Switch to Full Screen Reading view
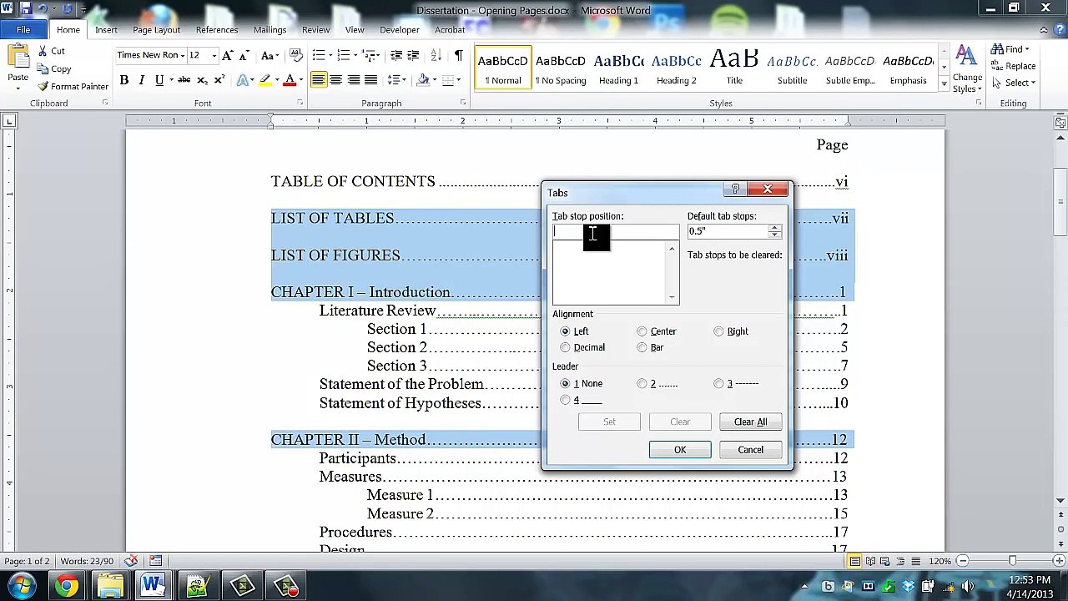This screenshot has height=601, width=1068. (x=870, y=561)
